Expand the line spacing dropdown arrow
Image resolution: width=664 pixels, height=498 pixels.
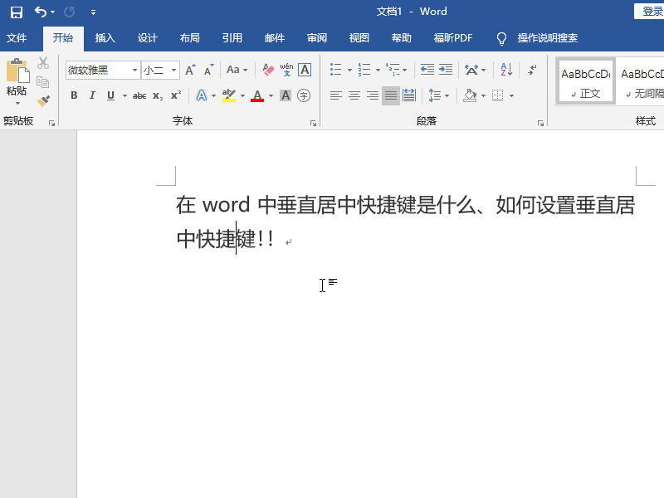pos(447,95)
